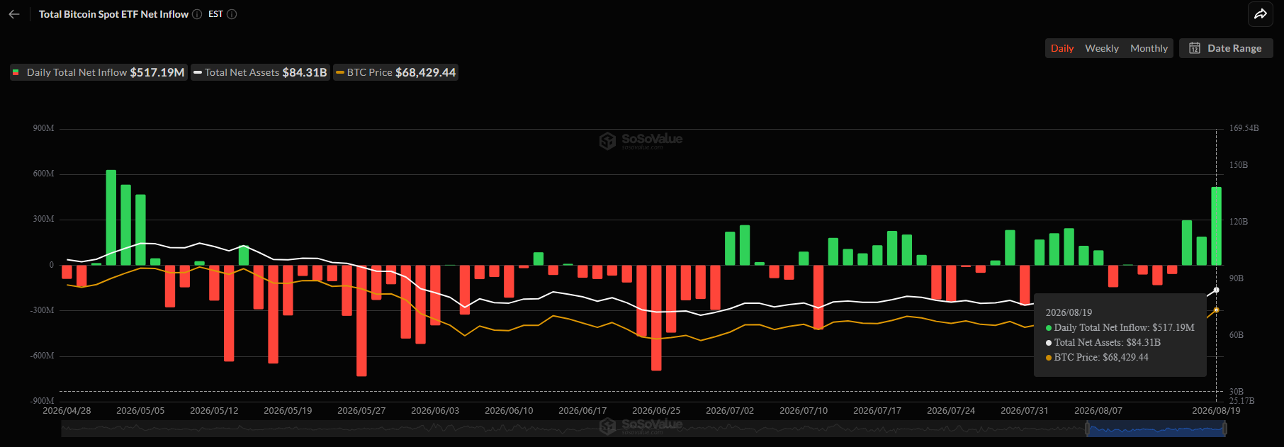The image size is (1284, 447).
Task: Toggle BTC Price line series
Action: (x=395, y=72)
